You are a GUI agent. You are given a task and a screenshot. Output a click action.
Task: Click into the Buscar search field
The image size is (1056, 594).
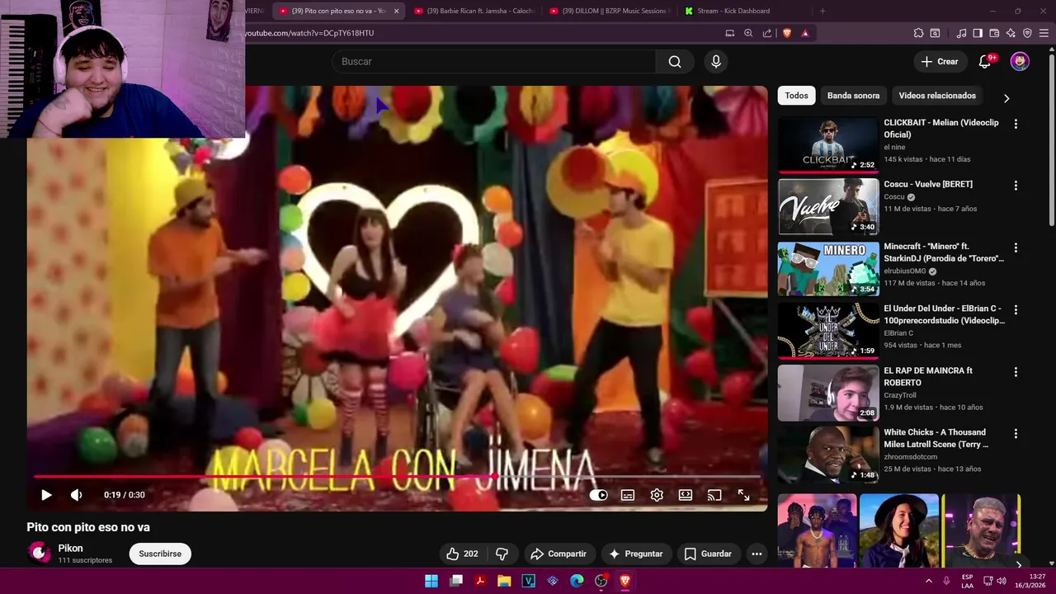click(493, 61)
